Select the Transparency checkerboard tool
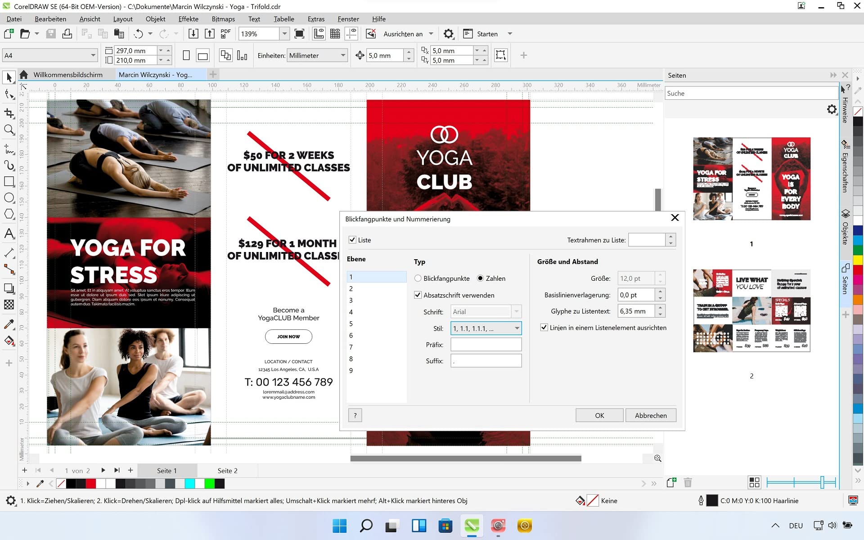The height and width of the screenshot is (540, 864). 9,305
